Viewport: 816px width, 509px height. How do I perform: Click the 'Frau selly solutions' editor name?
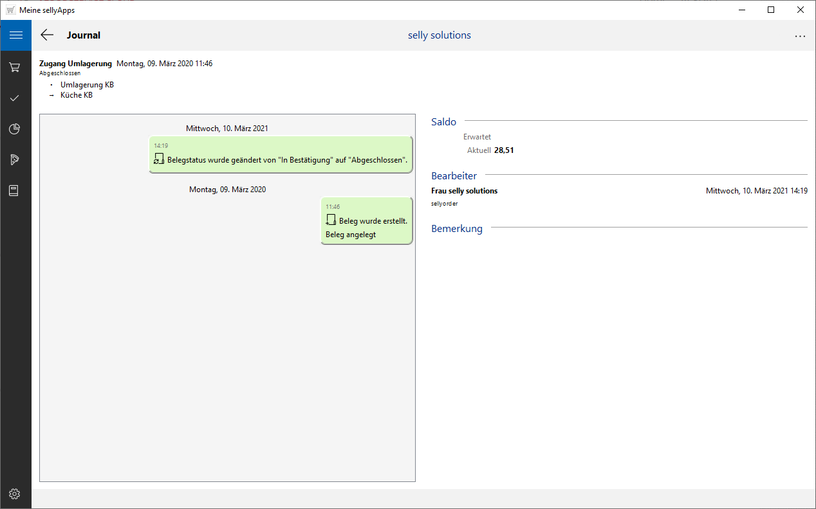tap(464, 191)
